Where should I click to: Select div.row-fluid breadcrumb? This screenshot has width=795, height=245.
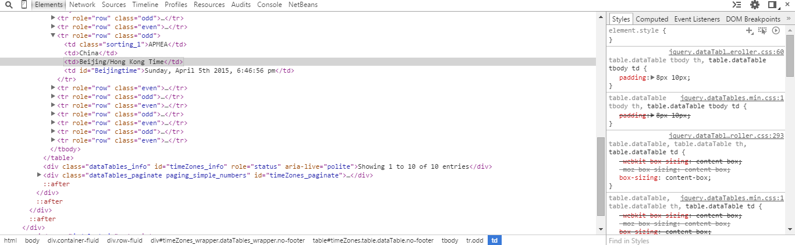pos(123,240)
